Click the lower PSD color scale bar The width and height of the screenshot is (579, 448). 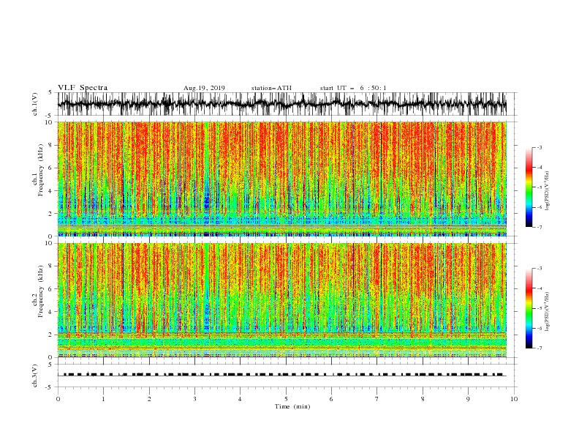529,308
